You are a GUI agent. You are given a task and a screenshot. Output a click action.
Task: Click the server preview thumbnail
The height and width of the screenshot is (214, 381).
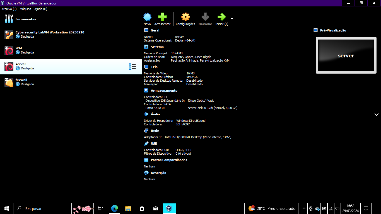[346, 55]
